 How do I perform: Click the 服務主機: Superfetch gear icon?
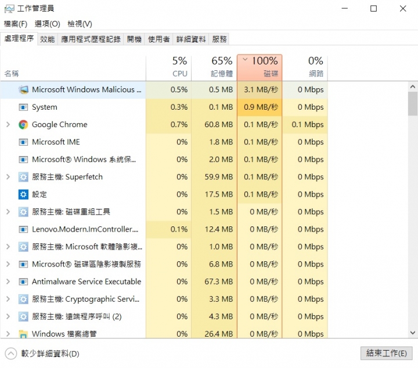coord(23,177)
